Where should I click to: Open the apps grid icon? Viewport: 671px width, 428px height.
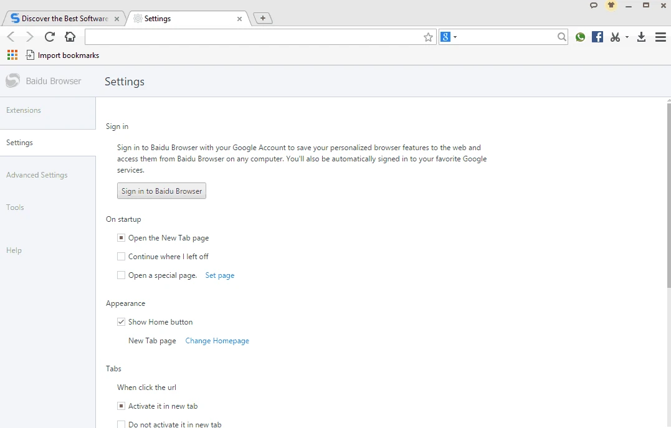tap(12, 55)
